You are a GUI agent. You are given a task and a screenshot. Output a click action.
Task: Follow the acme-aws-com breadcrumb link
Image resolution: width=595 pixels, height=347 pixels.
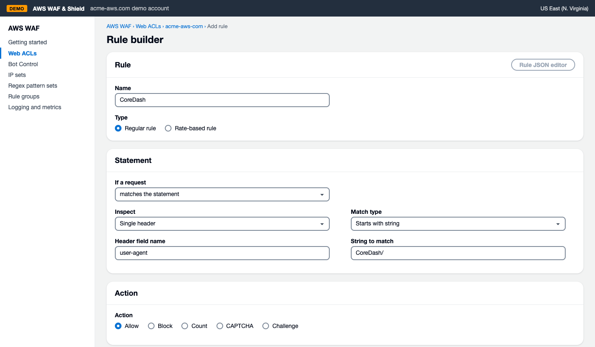click(x=184, y=26)
